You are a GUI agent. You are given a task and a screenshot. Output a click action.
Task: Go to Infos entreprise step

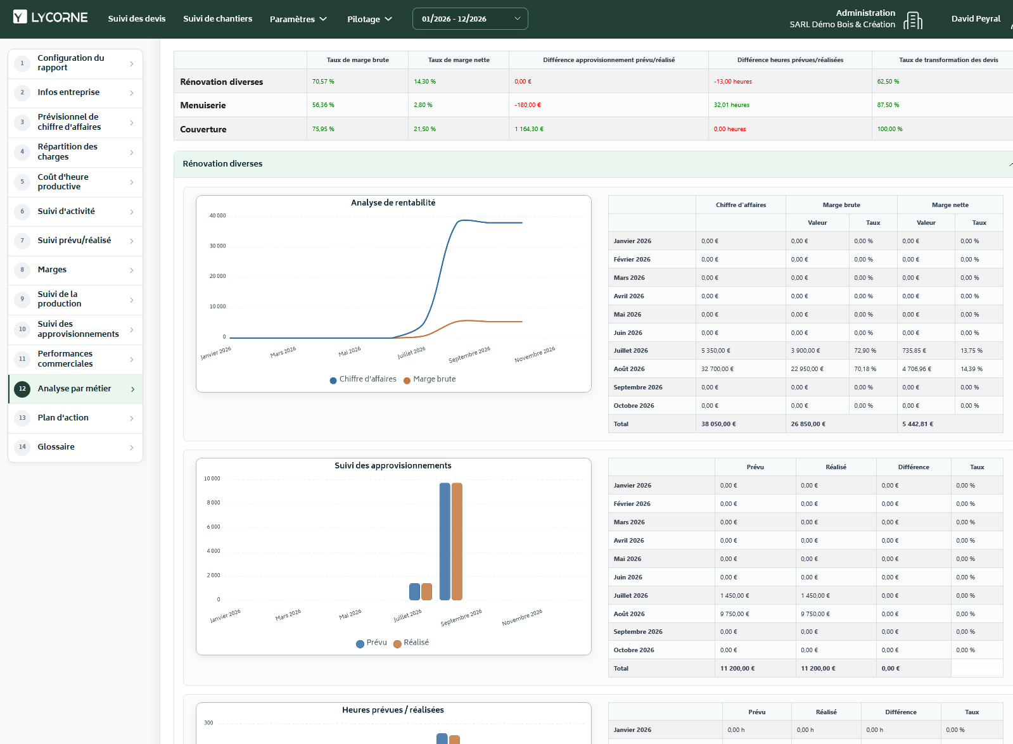(75, 93)
